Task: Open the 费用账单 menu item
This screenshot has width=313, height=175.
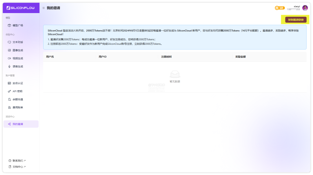Action: pos(18,108)
